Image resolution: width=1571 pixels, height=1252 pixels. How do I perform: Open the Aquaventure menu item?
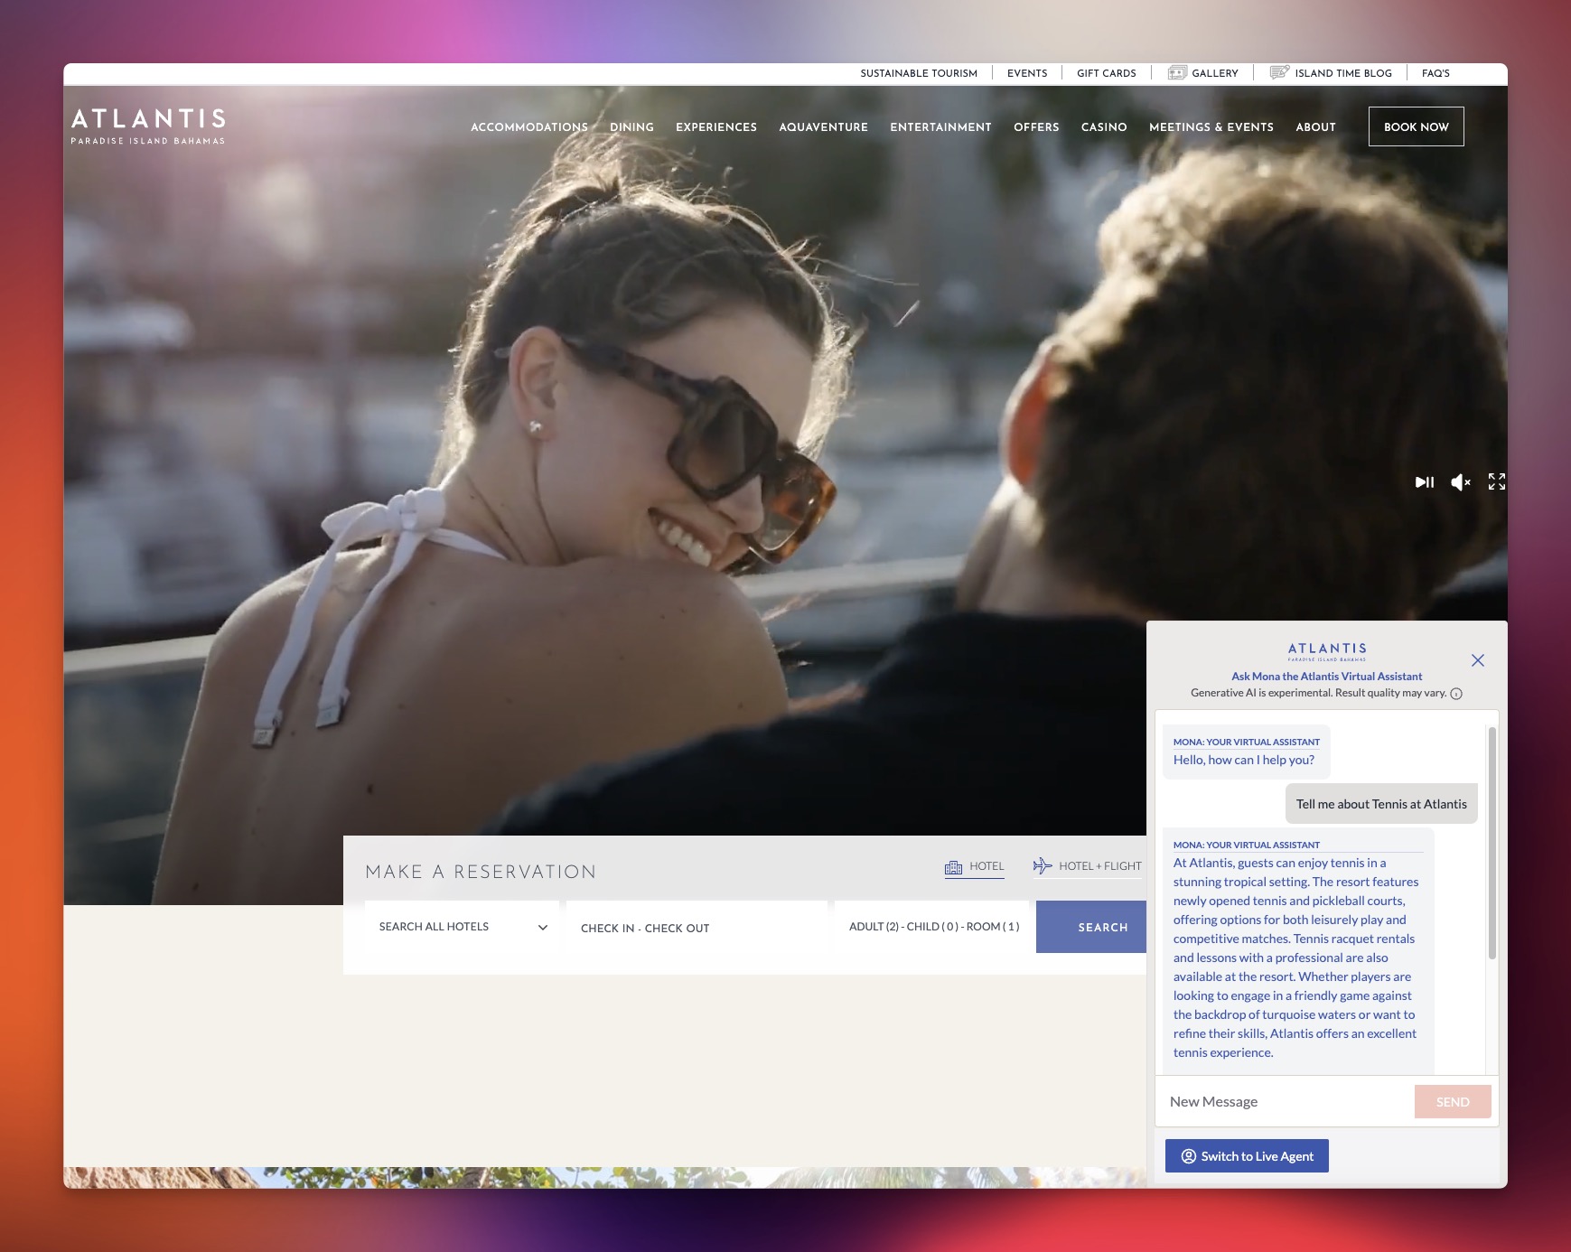823,127
